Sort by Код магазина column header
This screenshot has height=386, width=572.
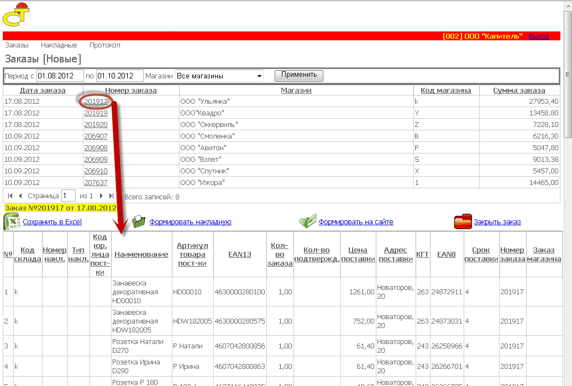446,91
